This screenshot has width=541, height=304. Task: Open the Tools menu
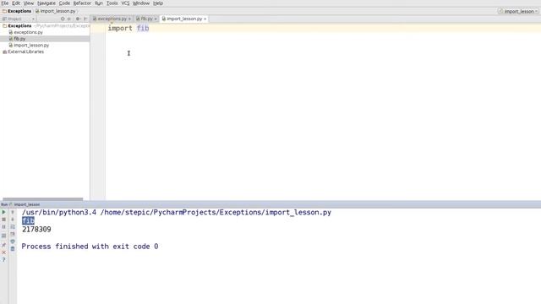point(112,3)
